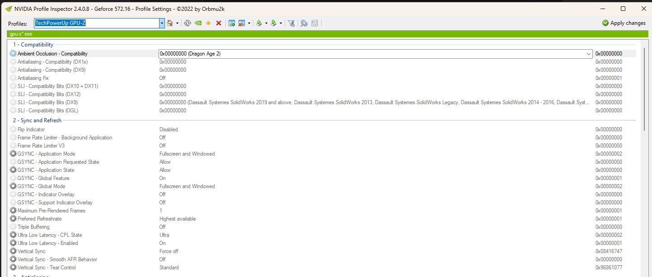
Task: Open the Ambient Occlusion Compatibility value dropdown
Action: [589, 54]
